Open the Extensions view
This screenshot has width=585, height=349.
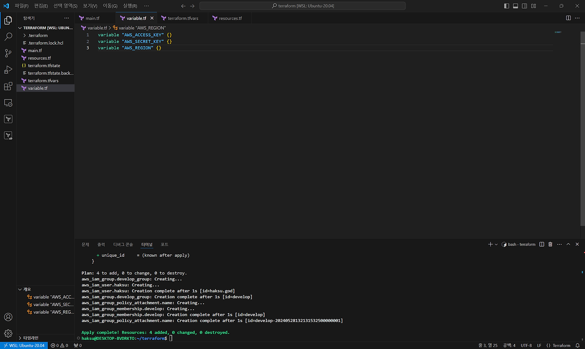tap(8, 86)
